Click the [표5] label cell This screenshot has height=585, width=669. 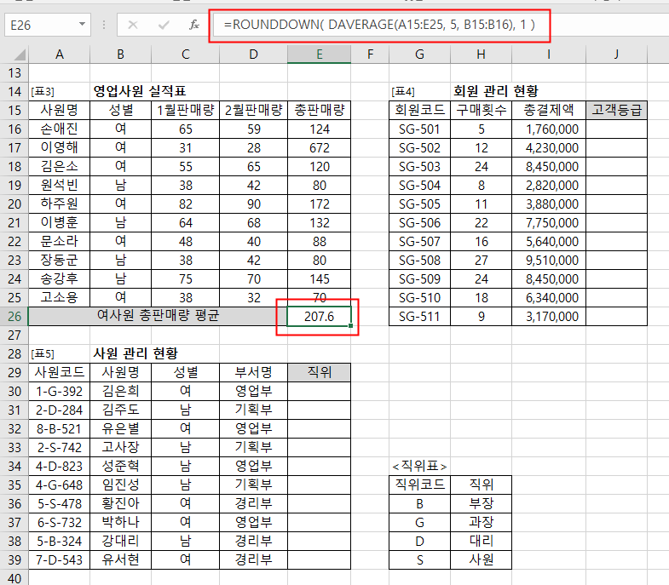pos(60,354)
